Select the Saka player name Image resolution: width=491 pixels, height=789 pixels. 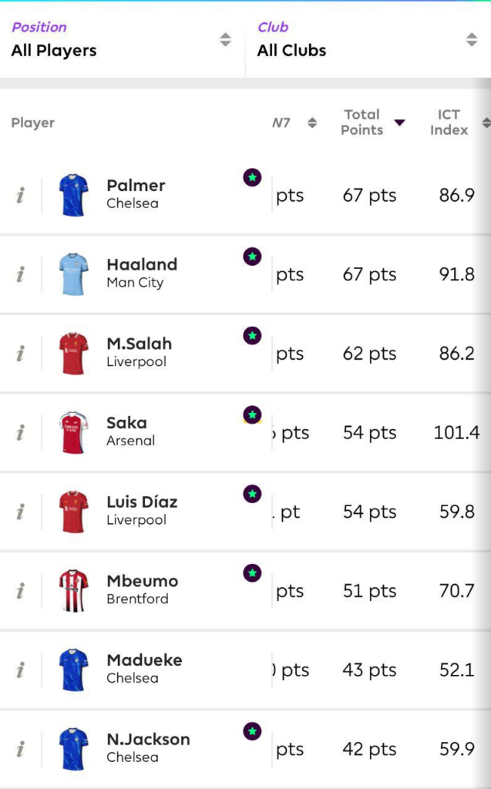(126, 423)
